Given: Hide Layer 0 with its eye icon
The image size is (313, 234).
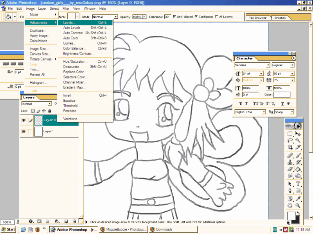Looking at the screenshot, I should 23,120.
